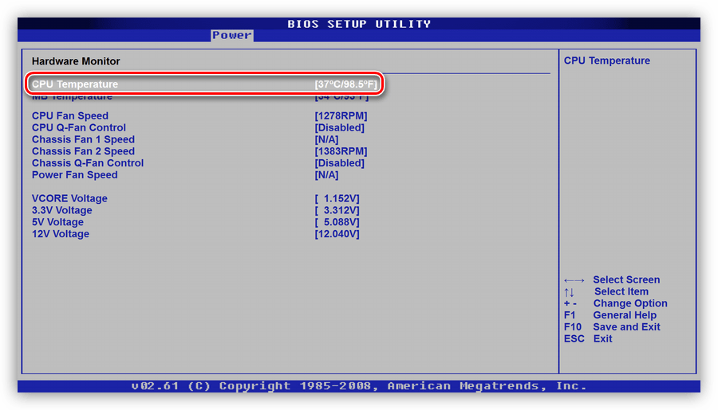Select the Power Fan Speed item

(74, 175)
